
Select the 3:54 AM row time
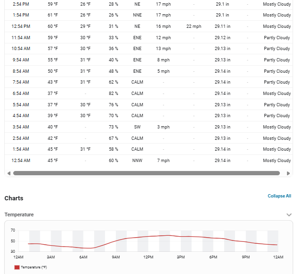click(x=21, y=127)
